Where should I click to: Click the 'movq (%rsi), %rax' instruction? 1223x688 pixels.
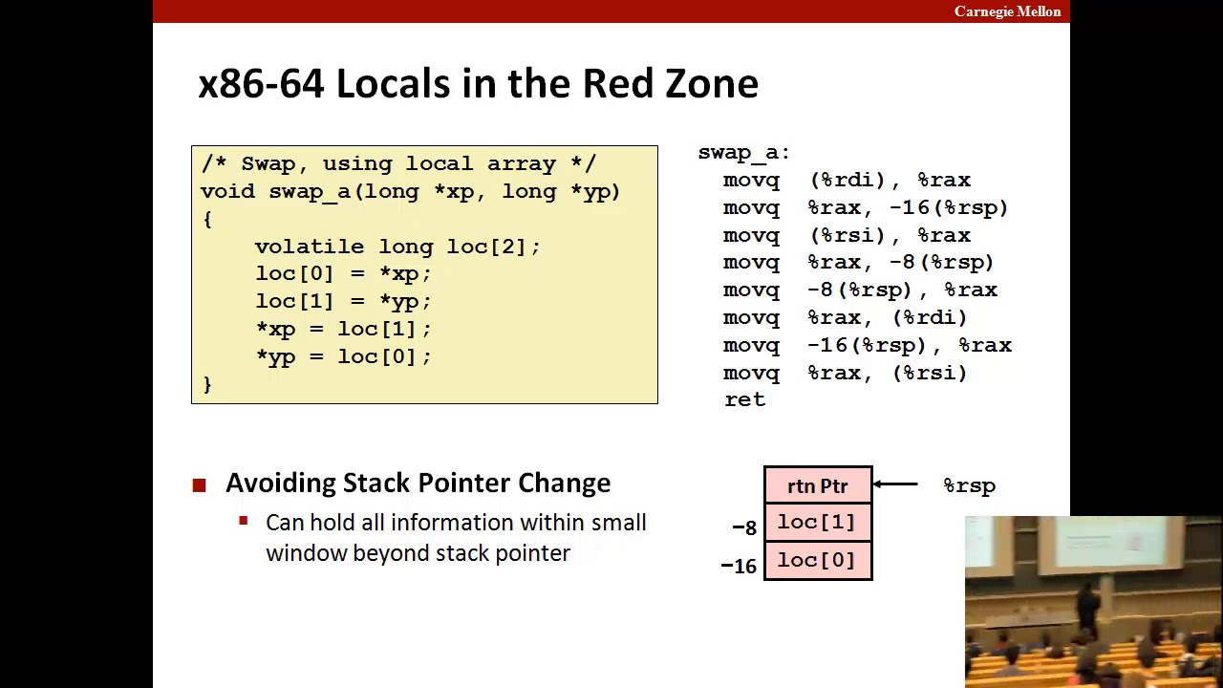tap(847, 236)
